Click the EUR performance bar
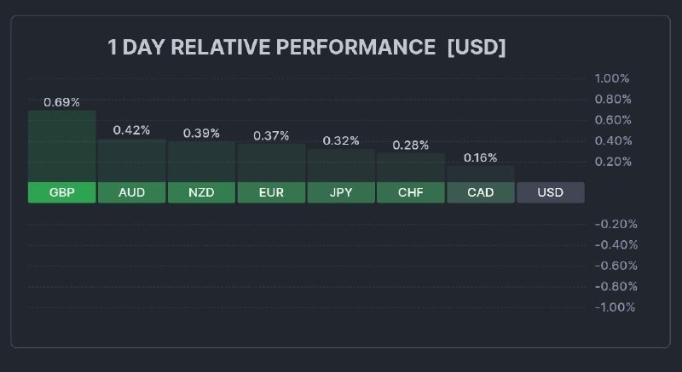 pos(271,163)
